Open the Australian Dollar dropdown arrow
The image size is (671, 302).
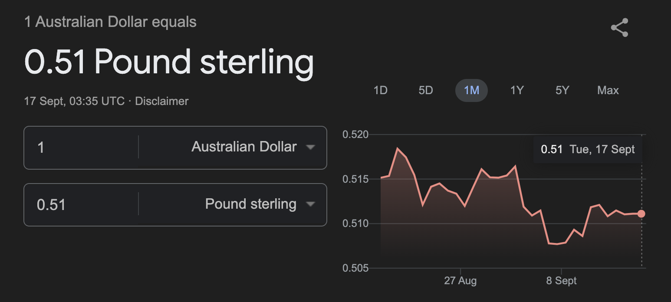click(x=310, y=148)
